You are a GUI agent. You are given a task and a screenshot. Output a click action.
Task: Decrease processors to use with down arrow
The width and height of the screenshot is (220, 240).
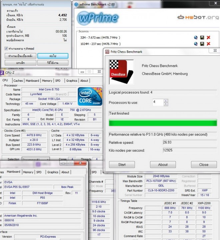[x=166, y=104]
